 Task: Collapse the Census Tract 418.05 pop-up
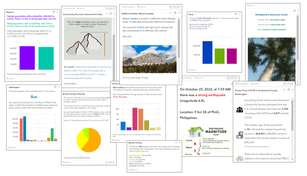pyautogui.click(x=284, y=90)
